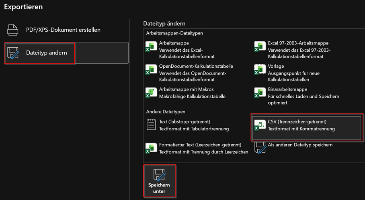Click the Vorlage template file icon

(x=260, y=70)
